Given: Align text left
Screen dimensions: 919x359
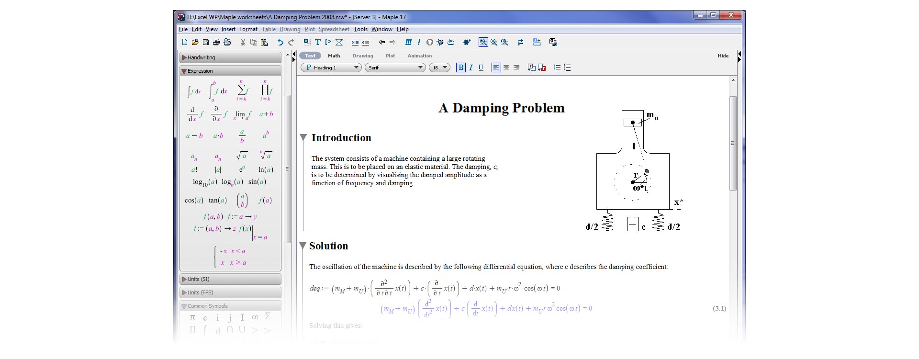Looking at the screenshot, I should tap(496, 67).
